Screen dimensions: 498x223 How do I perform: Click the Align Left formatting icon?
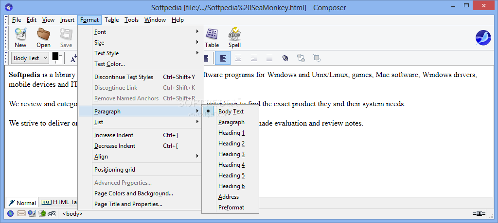pyautogui.click(x=223, y=58)
